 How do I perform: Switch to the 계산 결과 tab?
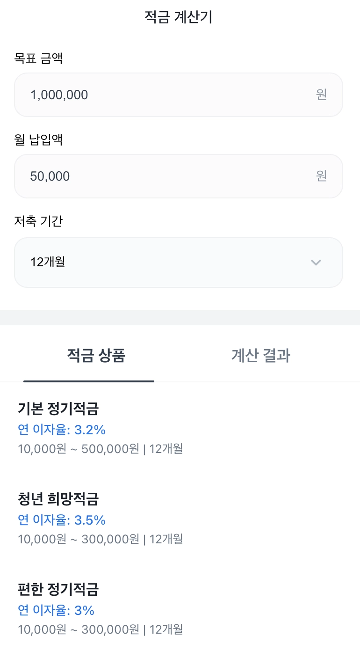[x=261, y=356]
